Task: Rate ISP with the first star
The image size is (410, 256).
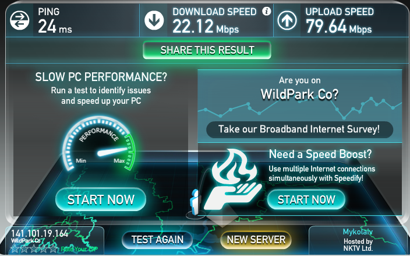Action: click(x=15, y=248)
